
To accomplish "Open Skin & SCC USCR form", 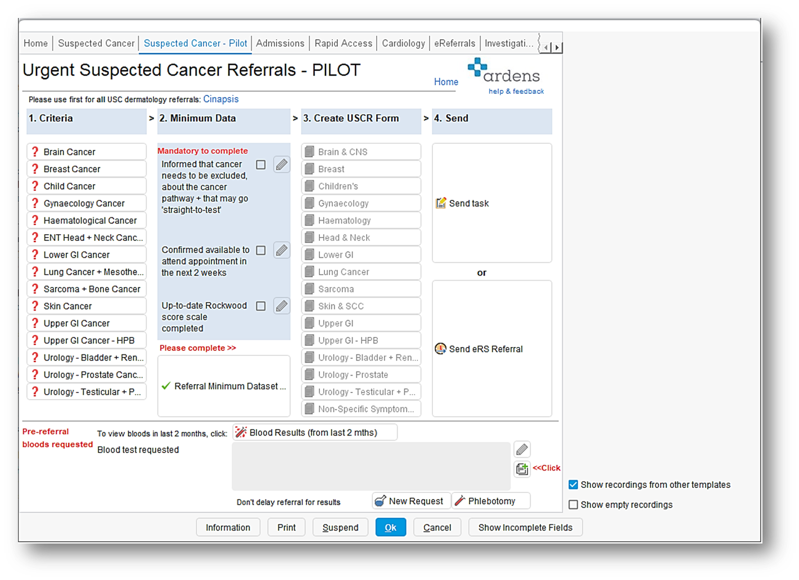I will 362,306.
